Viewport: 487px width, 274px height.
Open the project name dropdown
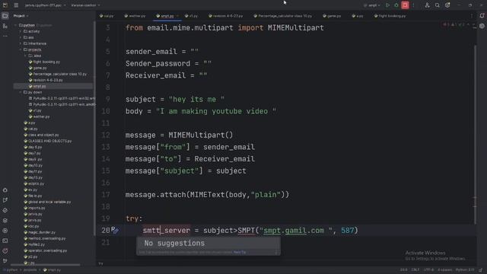pos(45,5)
